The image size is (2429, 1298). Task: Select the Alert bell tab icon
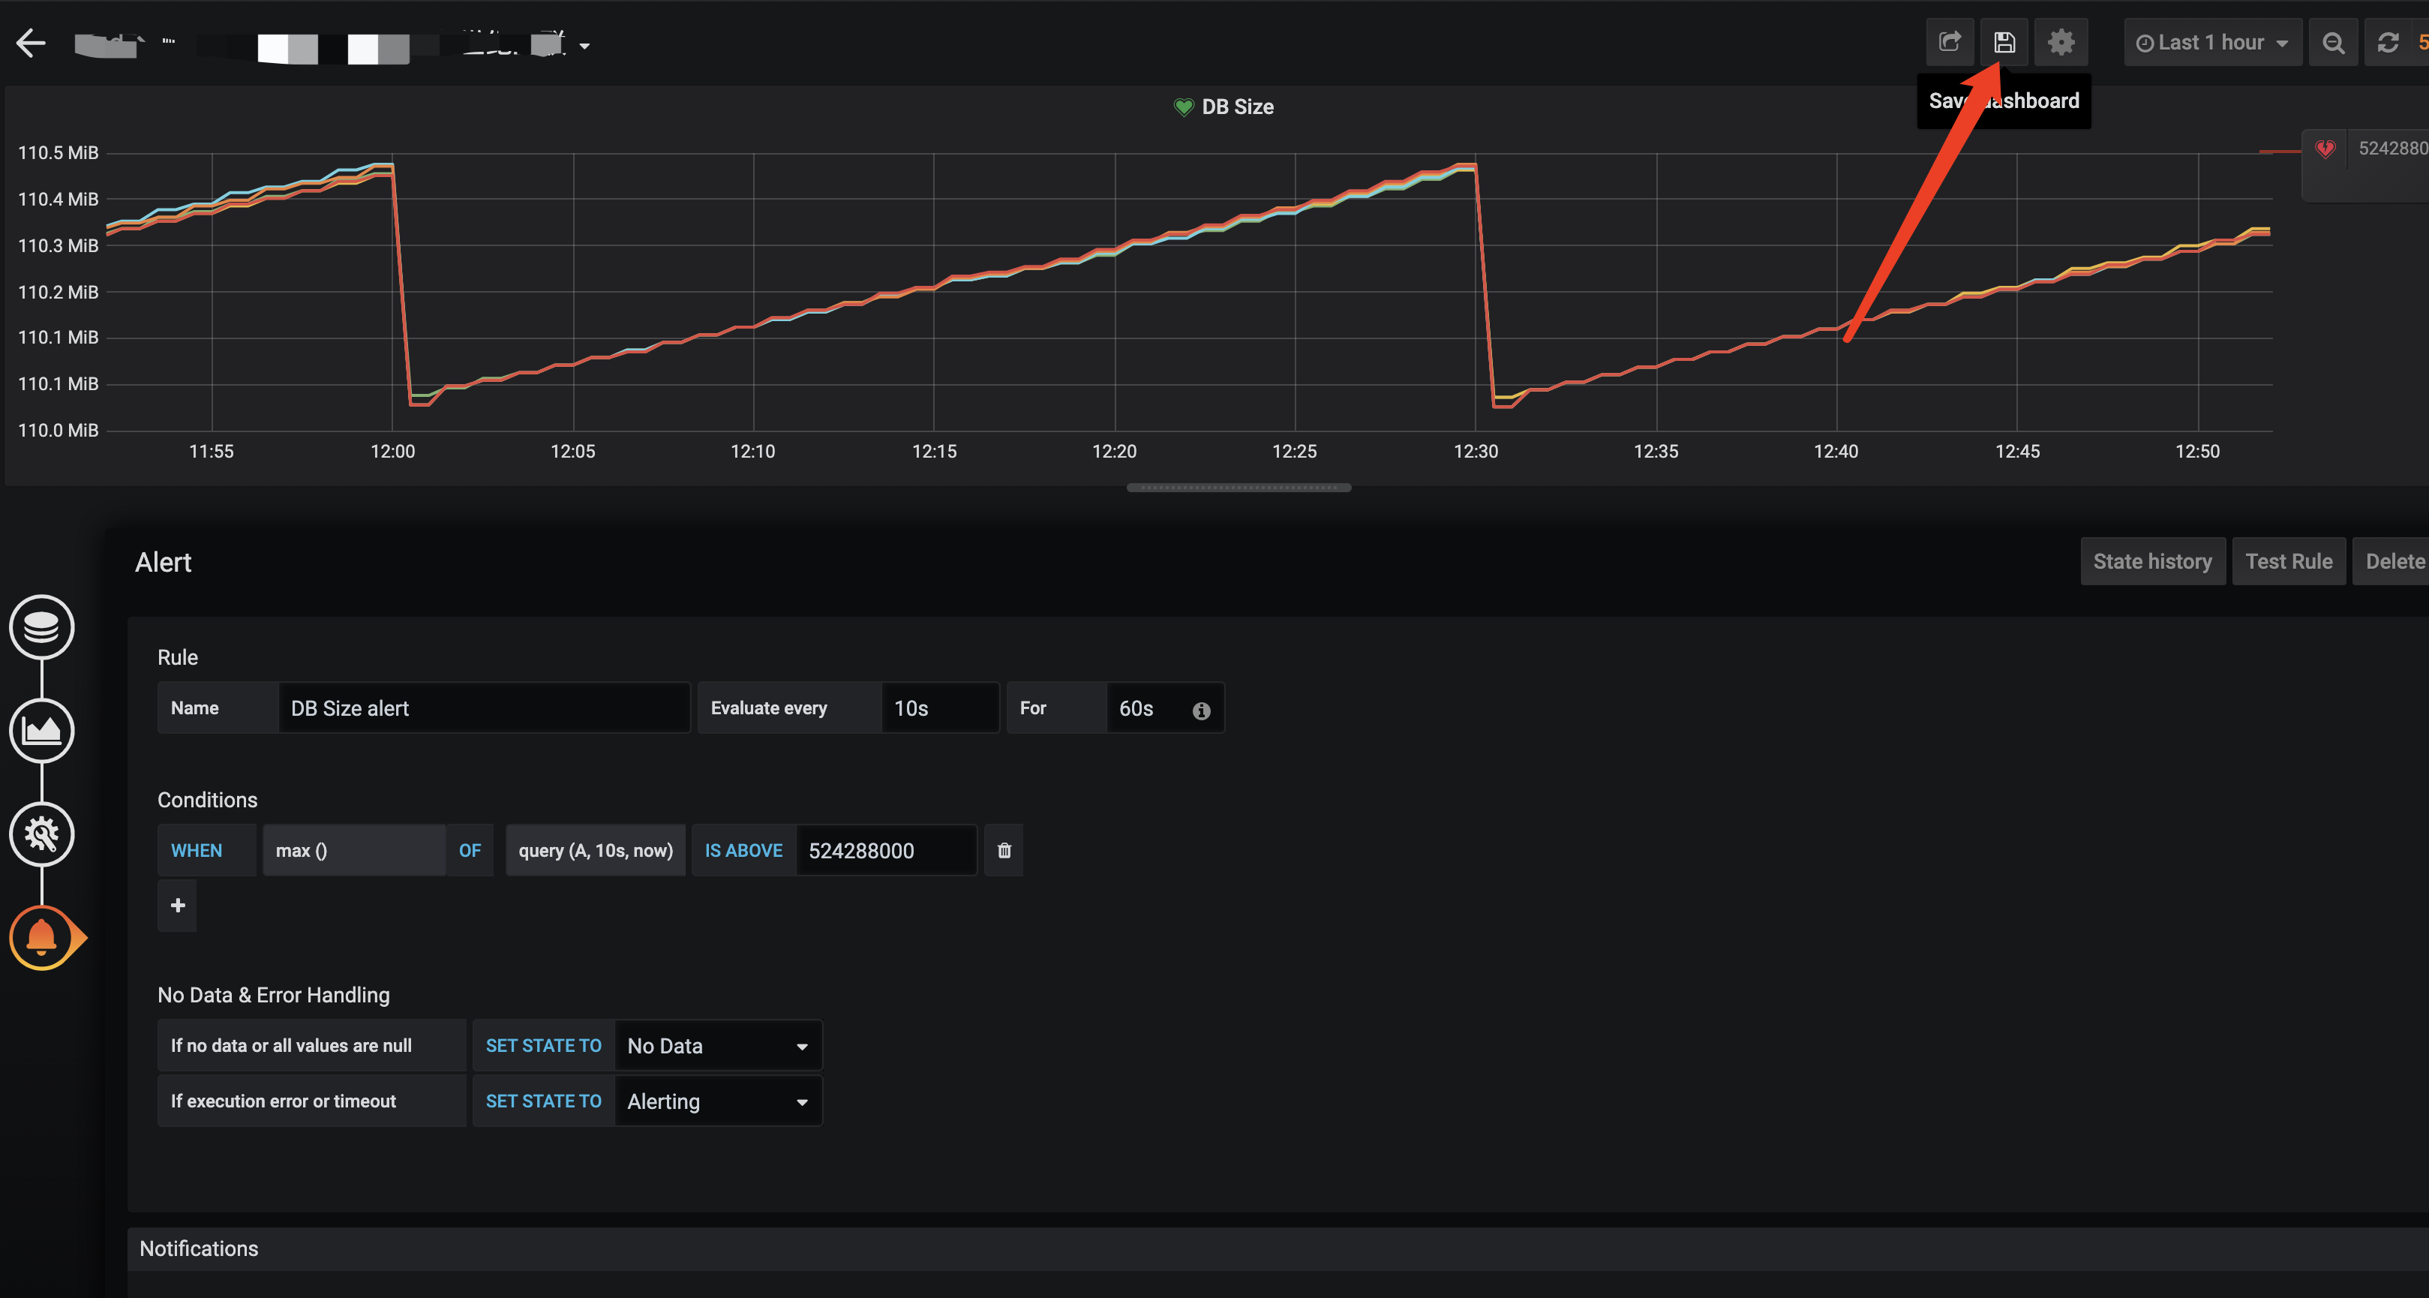[x=41, y=938]
